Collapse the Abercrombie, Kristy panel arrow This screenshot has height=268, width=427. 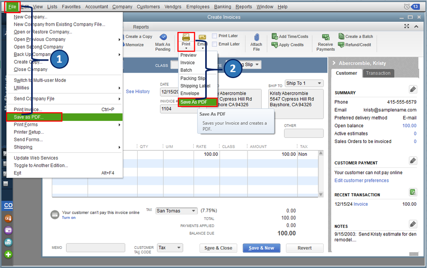(334, 63)
